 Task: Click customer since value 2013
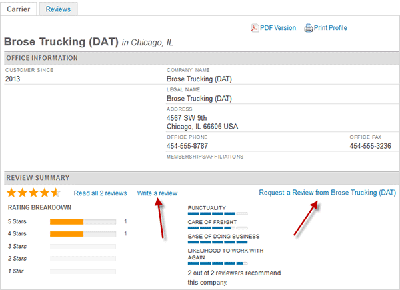coord(13,79)
